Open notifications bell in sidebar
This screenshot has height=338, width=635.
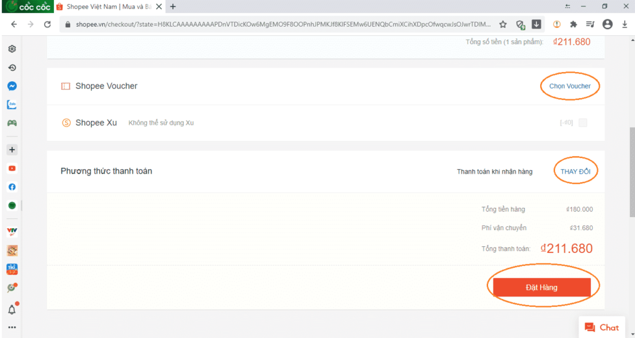(x=12, y=309)
